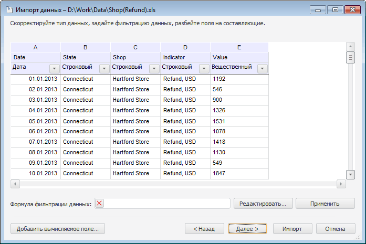Expand the Indicator column type dropdown

[x=204, y=69]
